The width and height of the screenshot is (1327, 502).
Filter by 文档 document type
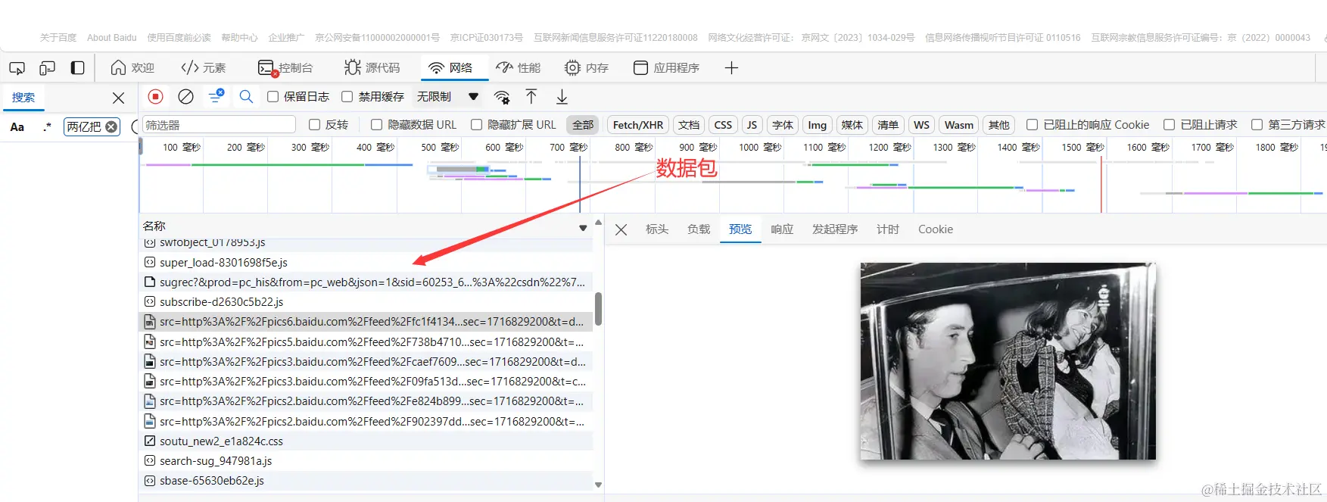tap(689, 125)
